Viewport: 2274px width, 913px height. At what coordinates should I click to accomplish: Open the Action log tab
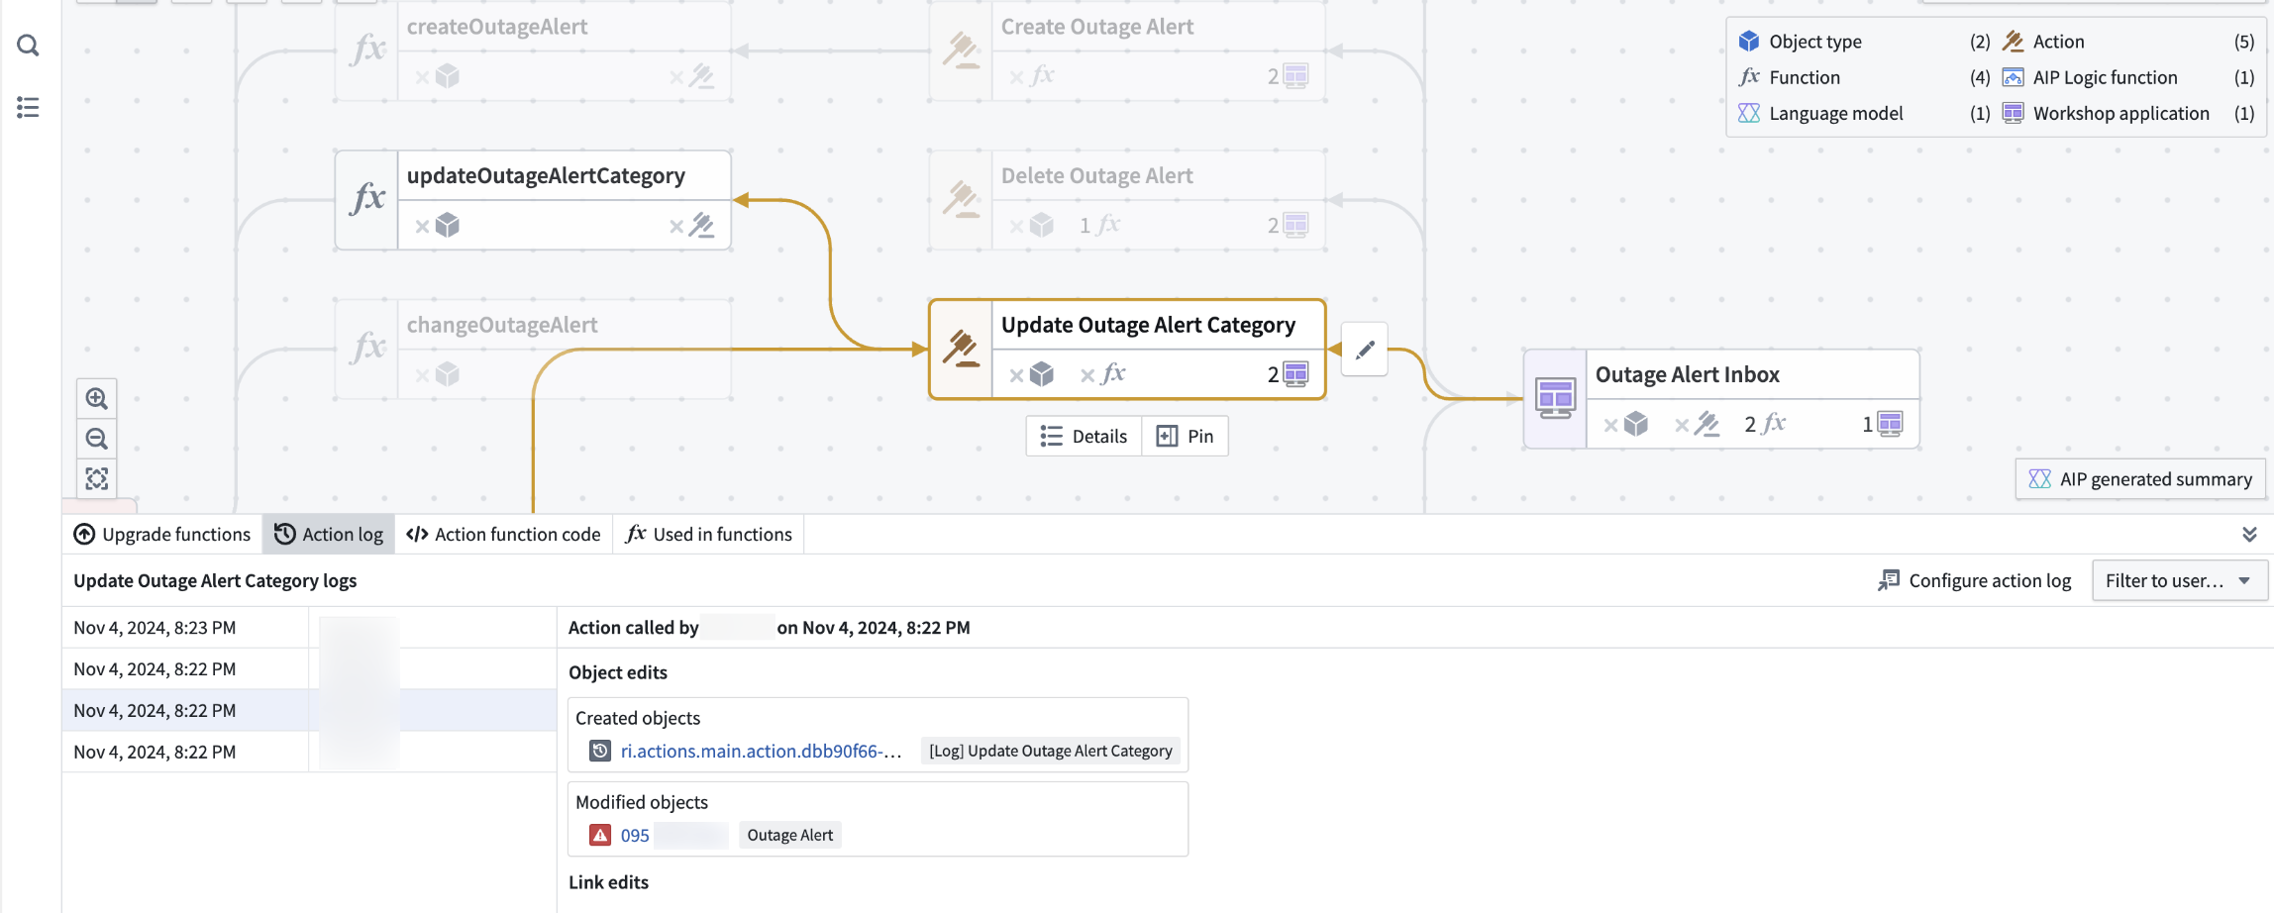coord(329,534)
